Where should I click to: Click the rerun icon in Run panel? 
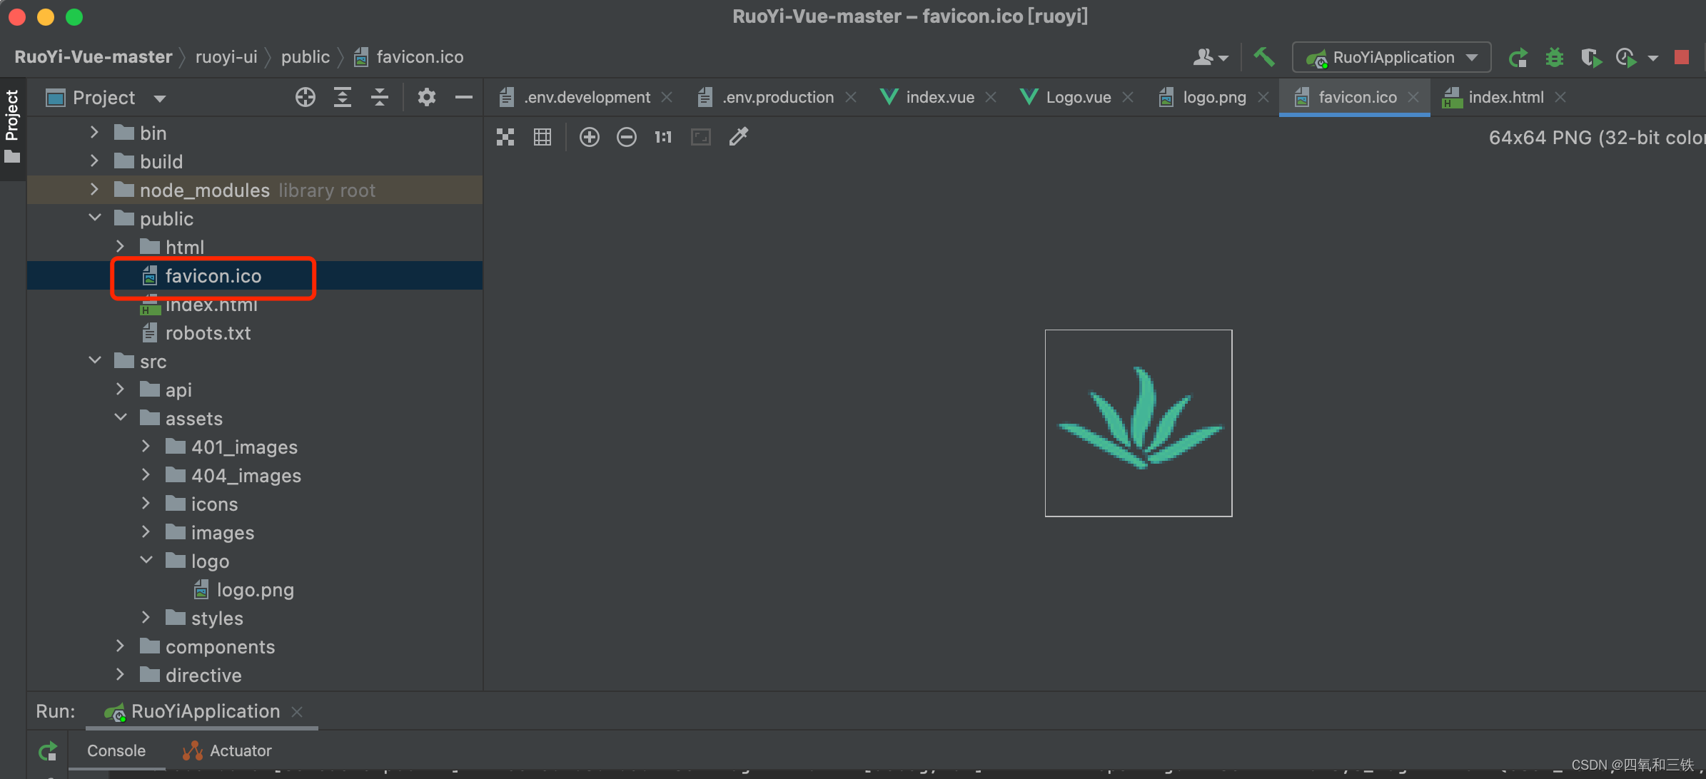[48, 751]
